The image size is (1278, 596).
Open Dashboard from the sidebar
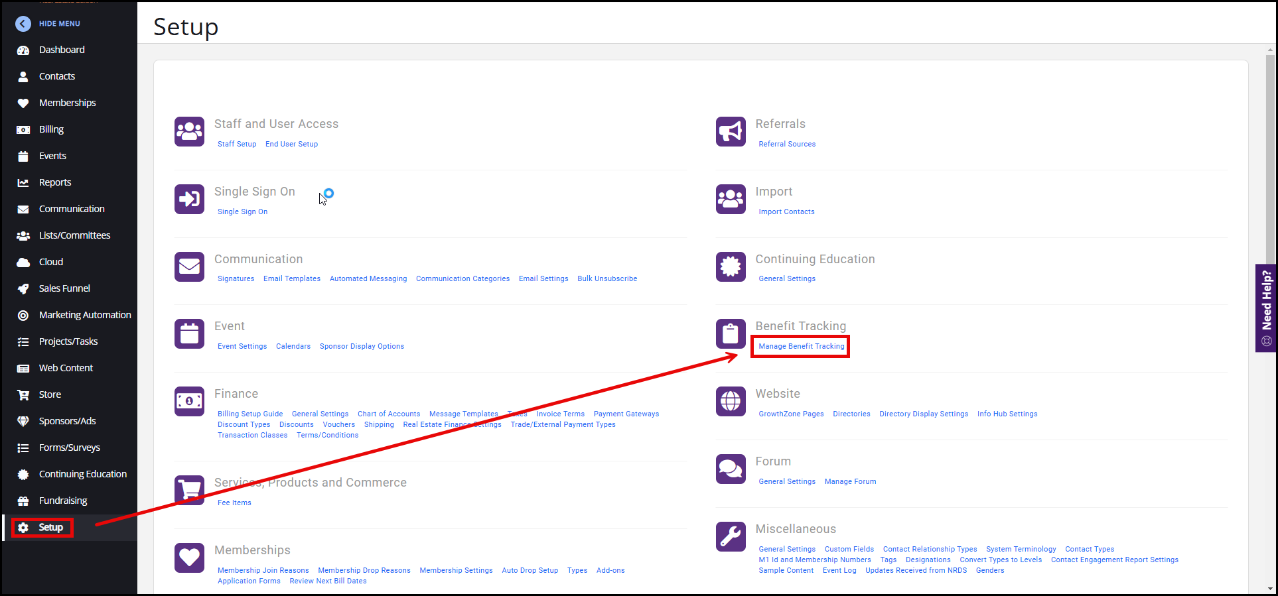click(62, 50)
